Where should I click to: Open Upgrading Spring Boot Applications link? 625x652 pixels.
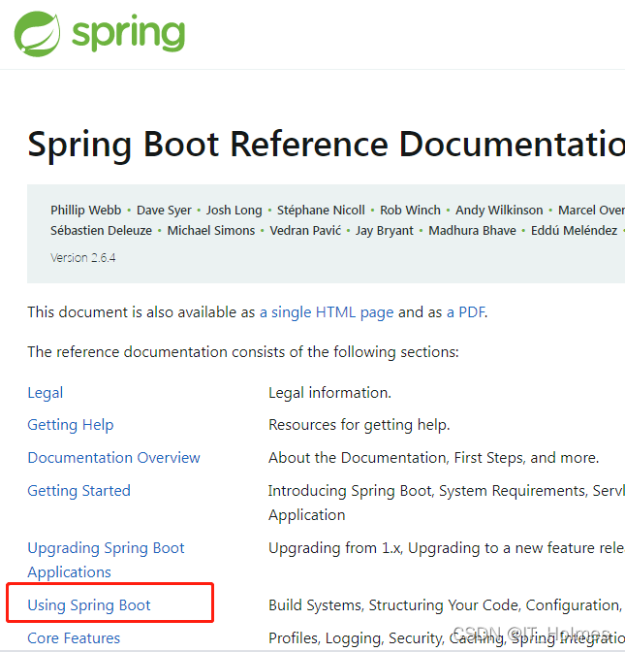click(x=106, y=560)
